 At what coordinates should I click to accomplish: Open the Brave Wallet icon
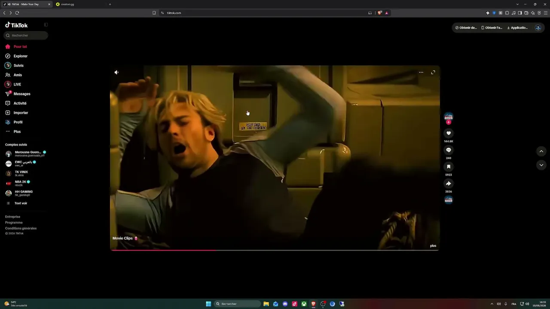pos(526,13)
